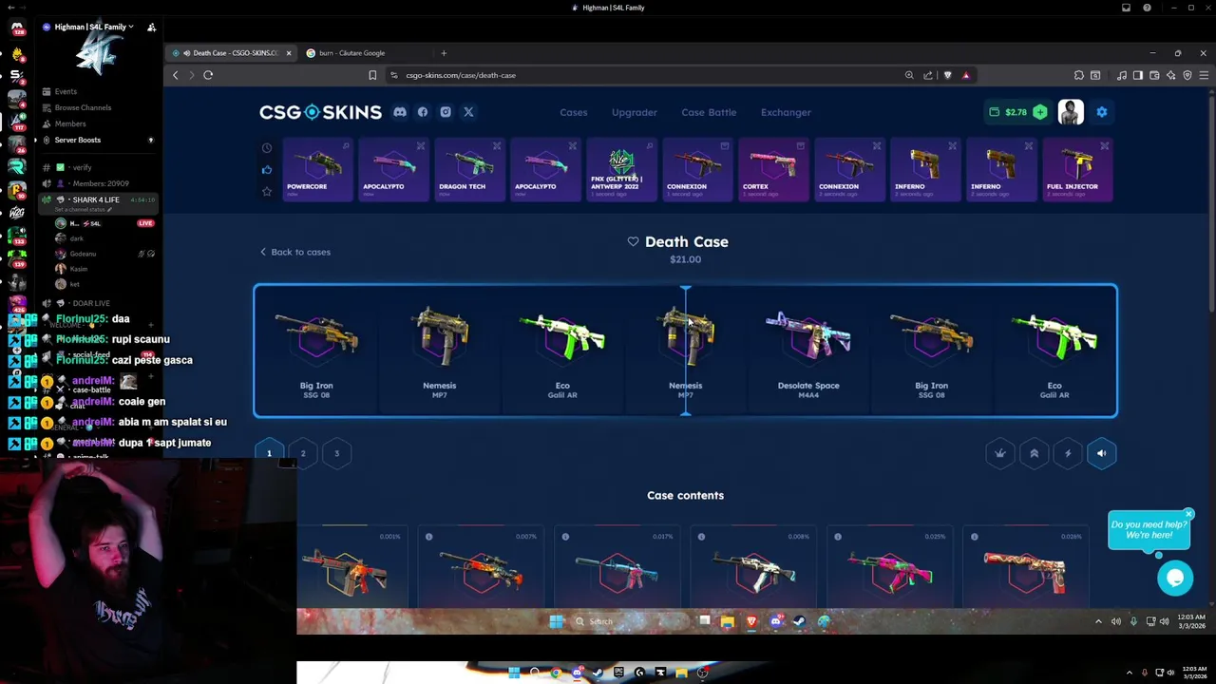Toggle the browser sidebar panel

1138,75
